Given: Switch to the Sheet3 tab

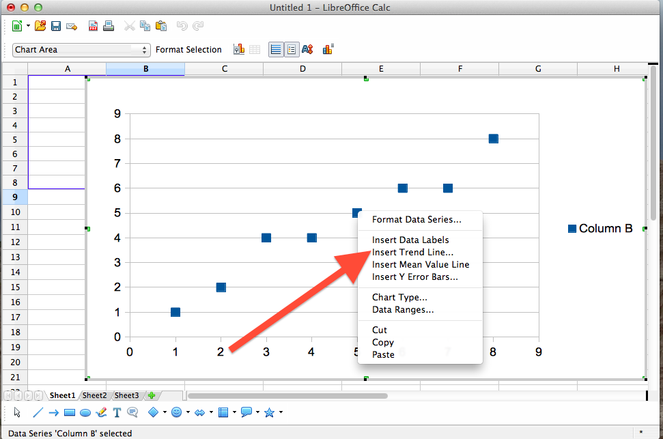Looking at the screenshot, I should click(126, 395).
